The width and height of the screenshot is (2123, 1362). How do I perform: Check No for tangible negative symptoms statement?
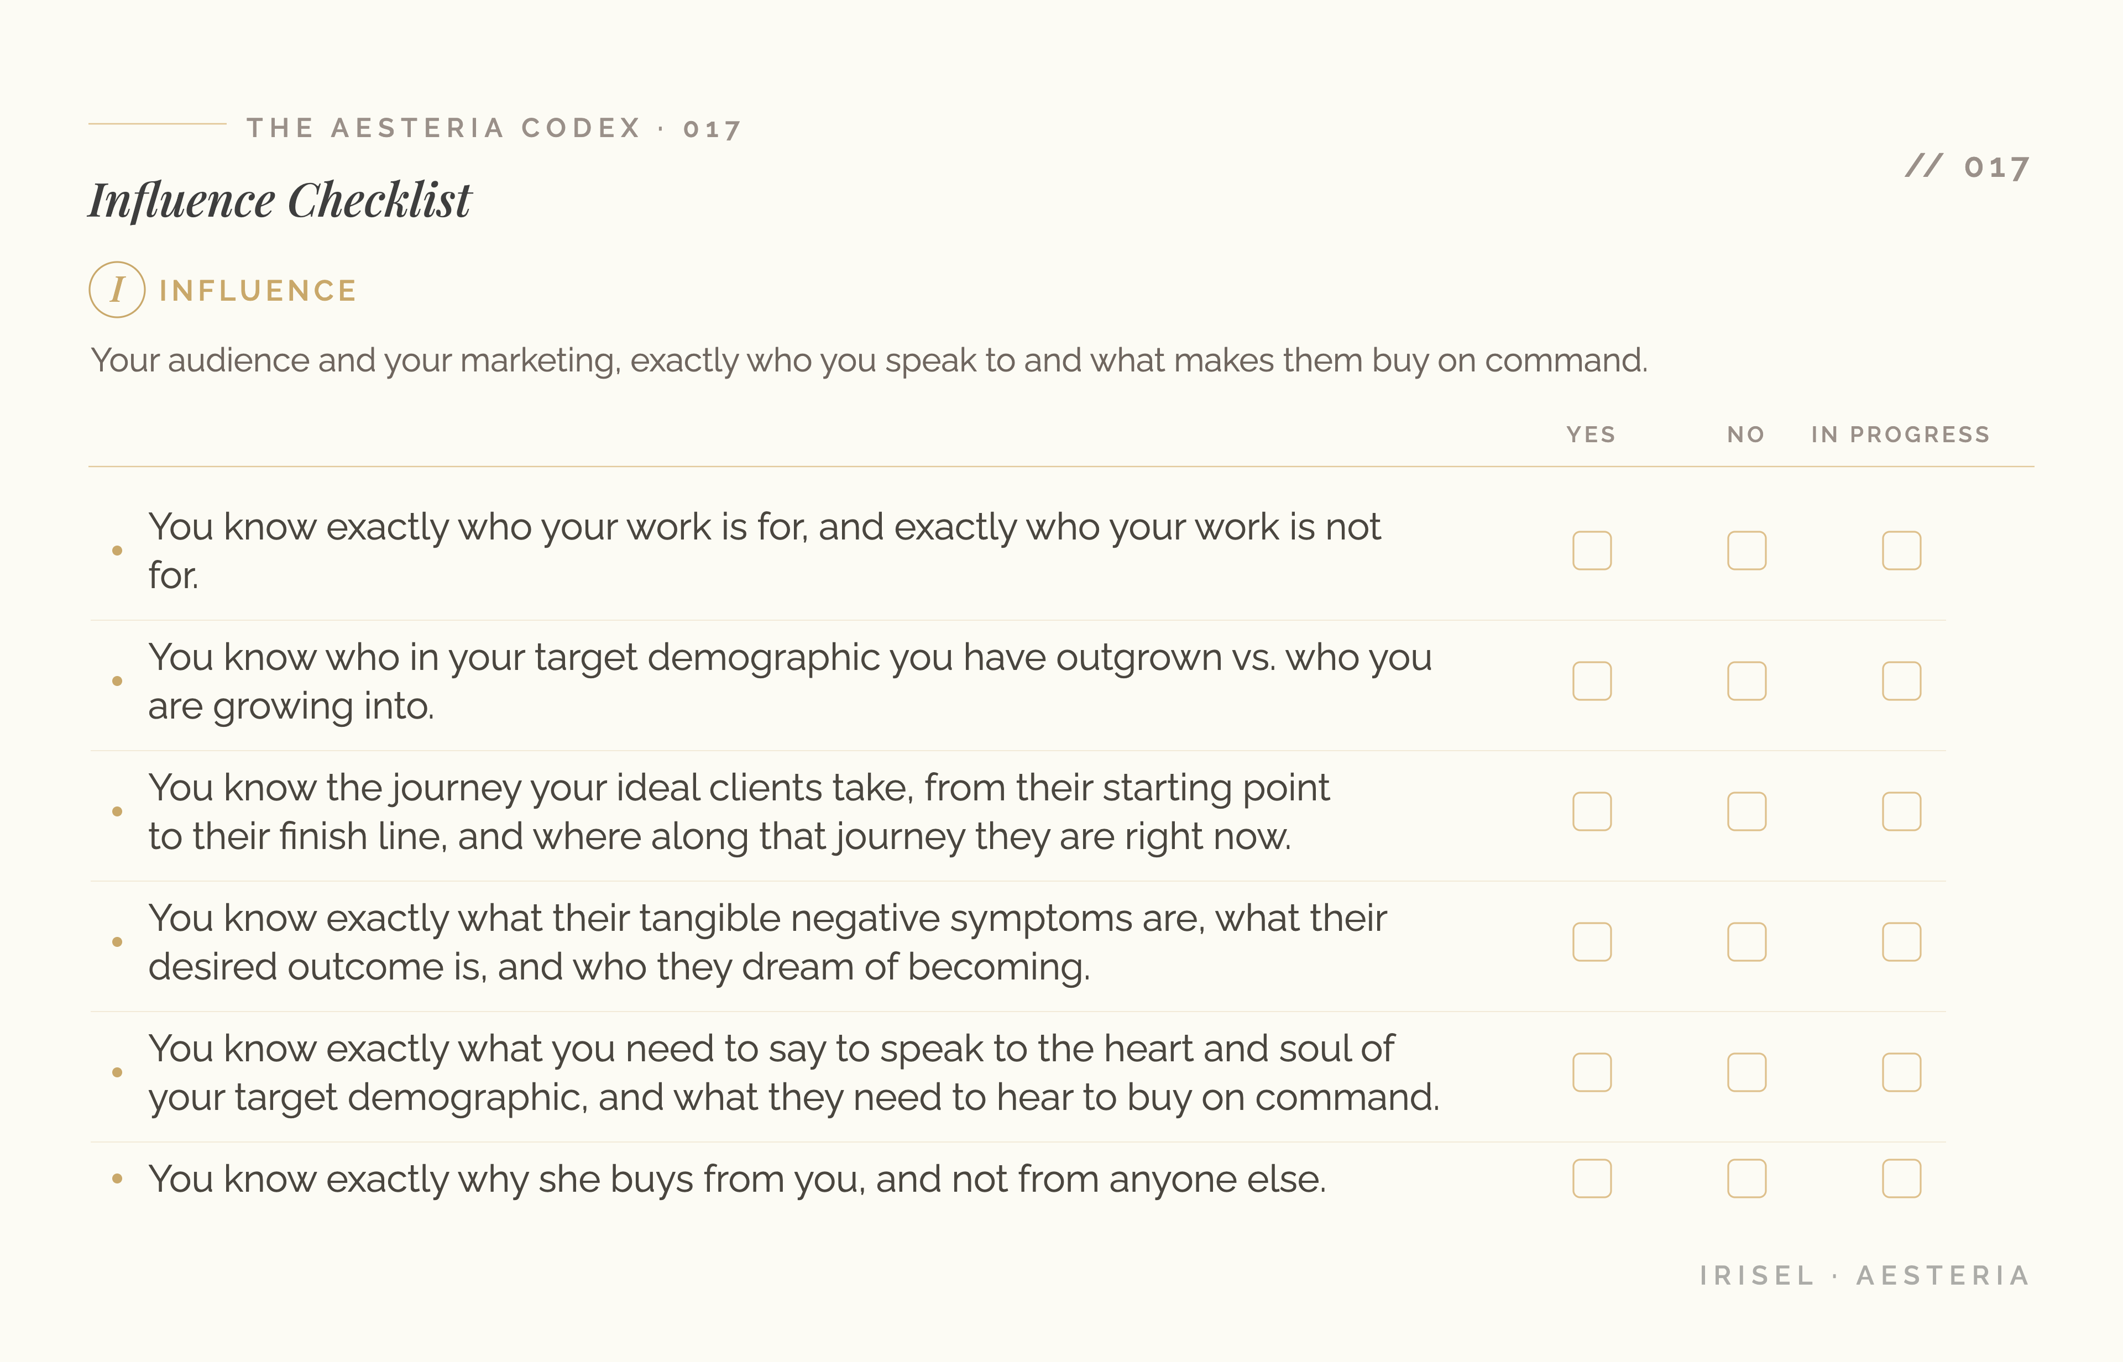pyautogui.click(x=1746, y=942)
